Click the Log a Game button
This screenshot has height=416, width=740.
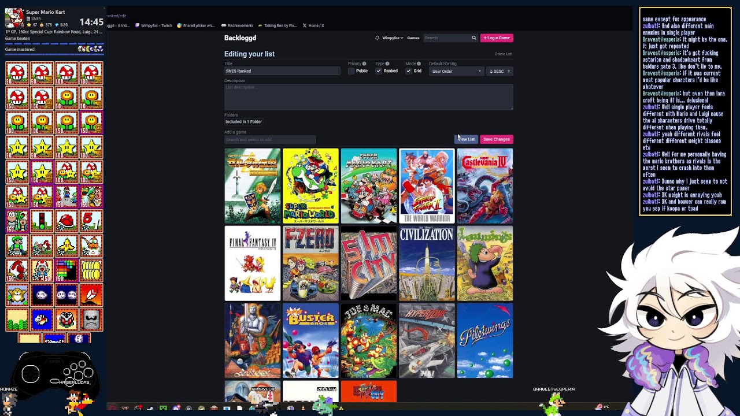pos(497,38)
